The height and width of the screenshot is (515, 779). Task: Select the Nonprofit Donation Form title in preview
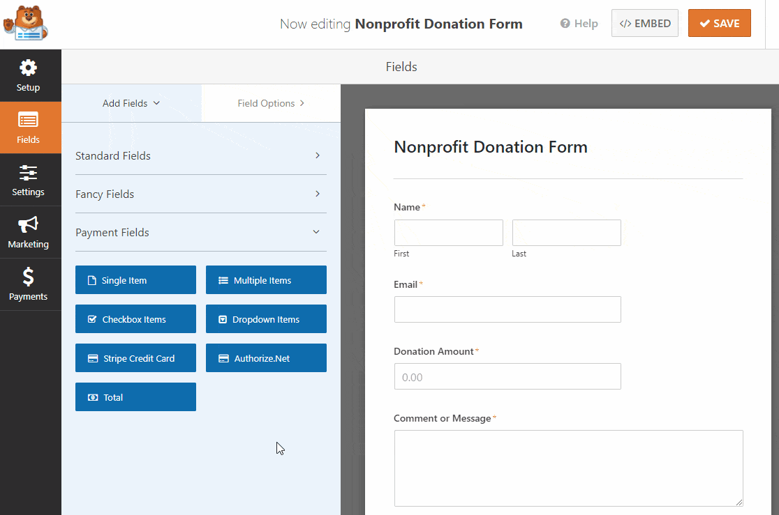click(491, 147)
